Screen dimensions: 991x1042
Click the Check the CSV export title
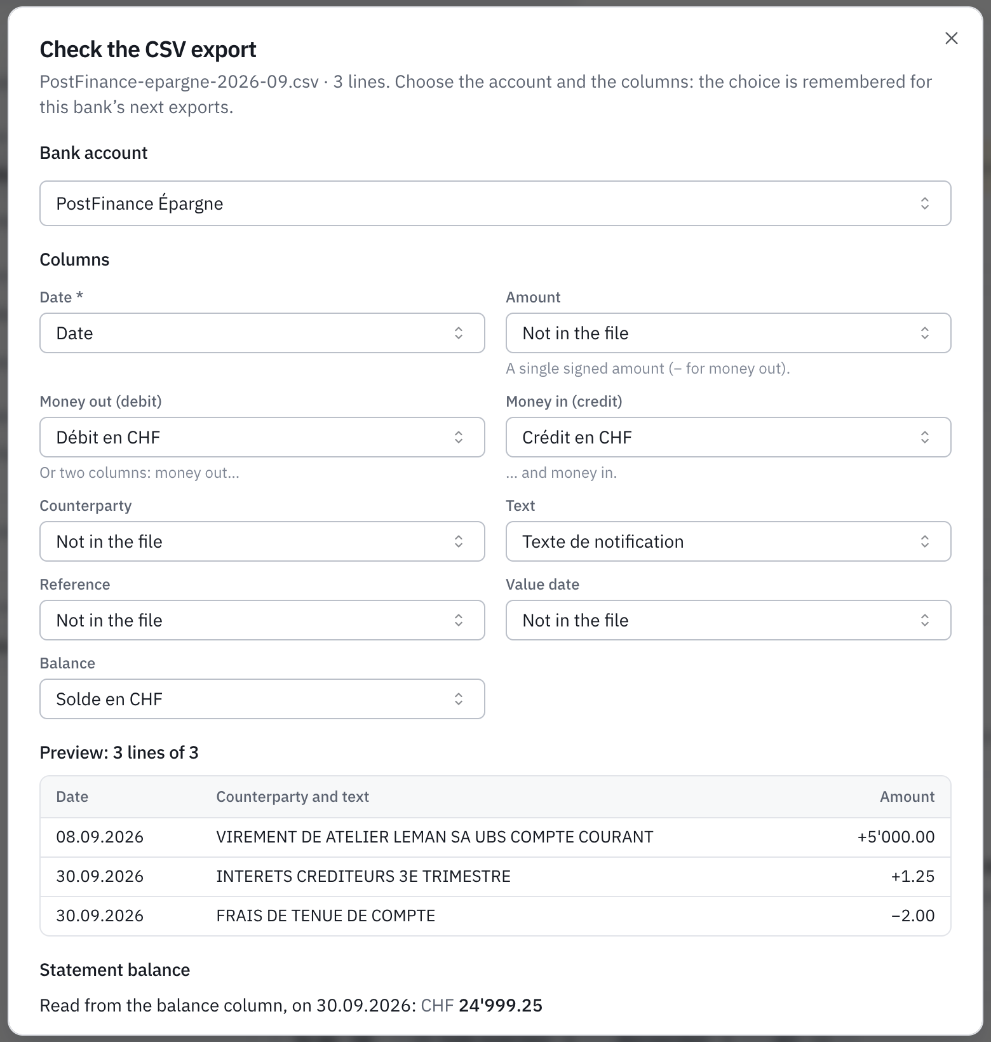tap(148, 50)
